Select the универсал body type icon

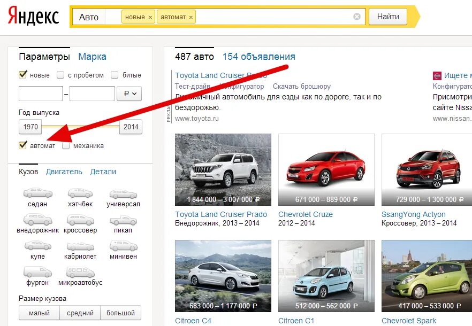click(x=123, y=195)
